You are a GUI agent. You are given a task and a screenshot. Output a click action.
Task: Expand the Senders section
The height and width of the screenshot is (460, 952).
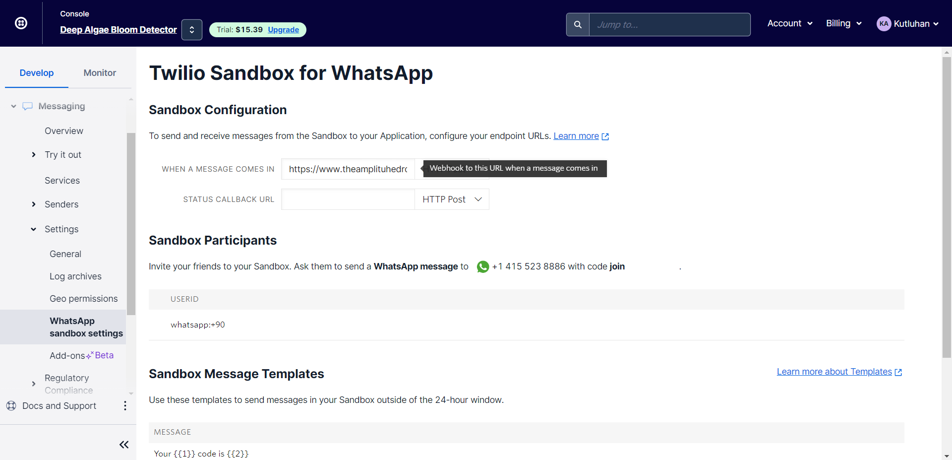tap(34, 204)
